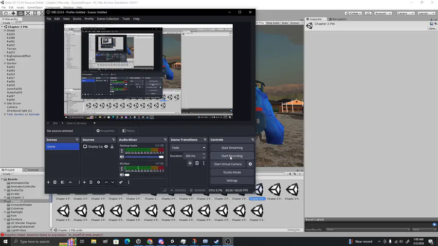Open OBS Tools menu
Screen dimensions: 438x246
pos(126,18)
